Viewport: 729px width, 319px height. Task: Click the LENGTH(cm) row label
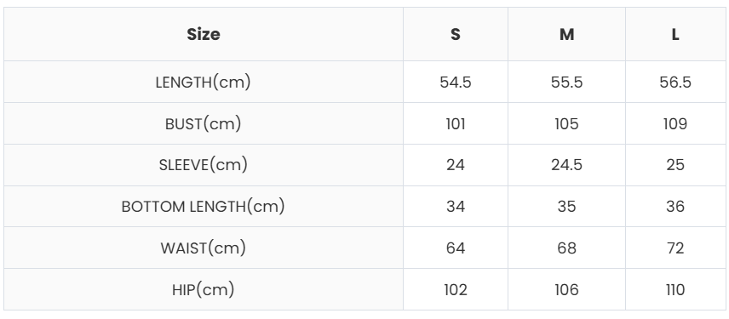pos(204,83)
